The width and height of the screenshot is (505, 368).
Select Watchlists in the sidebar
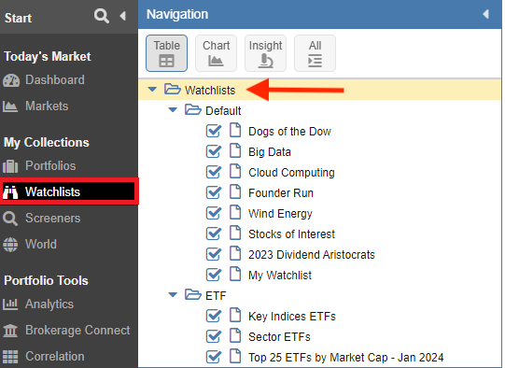[x=69, y=191]
